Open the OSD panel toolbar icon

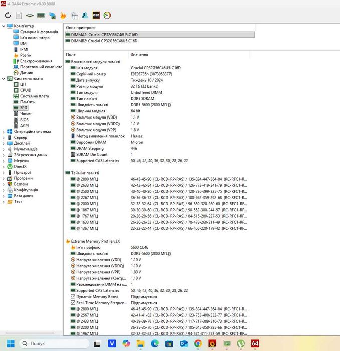pos(96,15)
